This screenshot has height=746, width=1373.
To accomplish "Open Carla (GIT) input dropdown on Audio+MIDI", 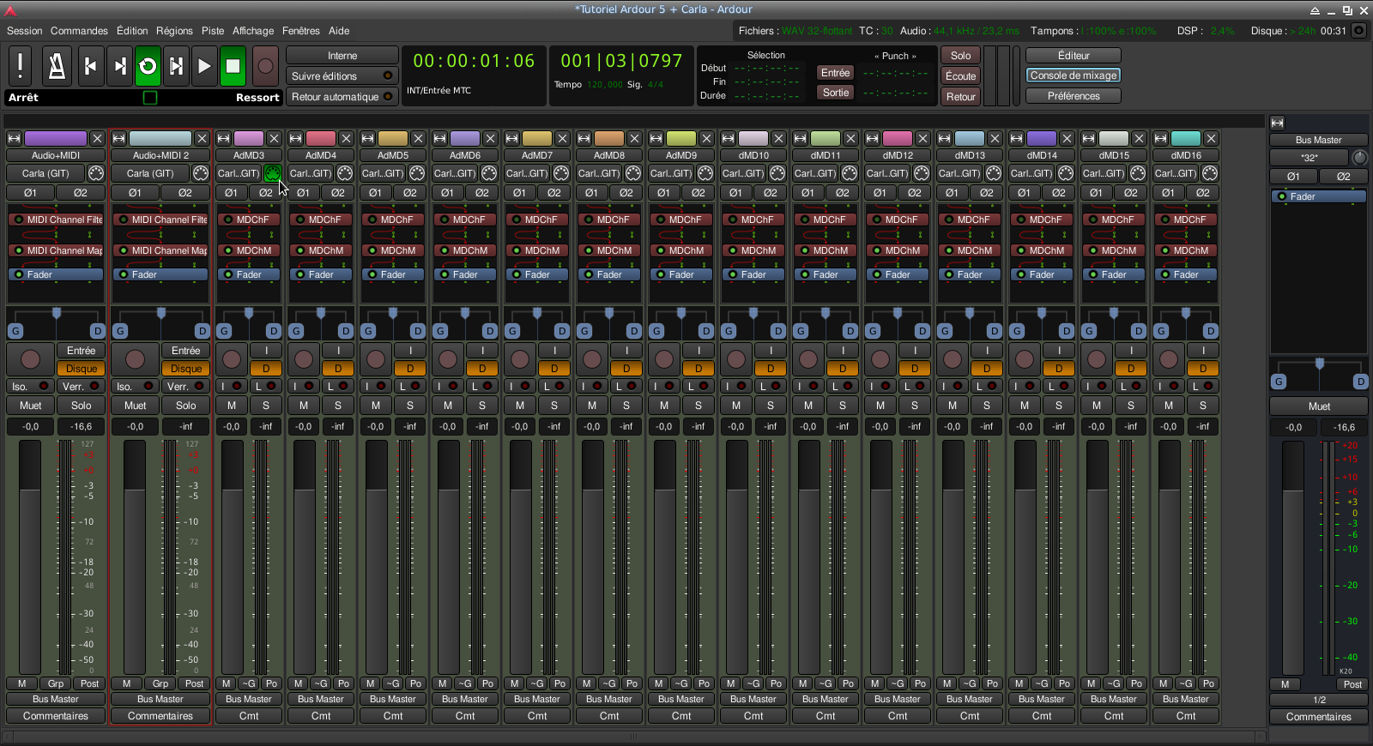I will [45, 173].
